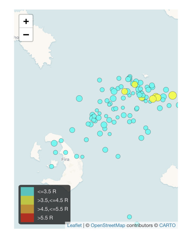Click the Fira town label on map
The image size is (192, 240).
pos(65,159)
